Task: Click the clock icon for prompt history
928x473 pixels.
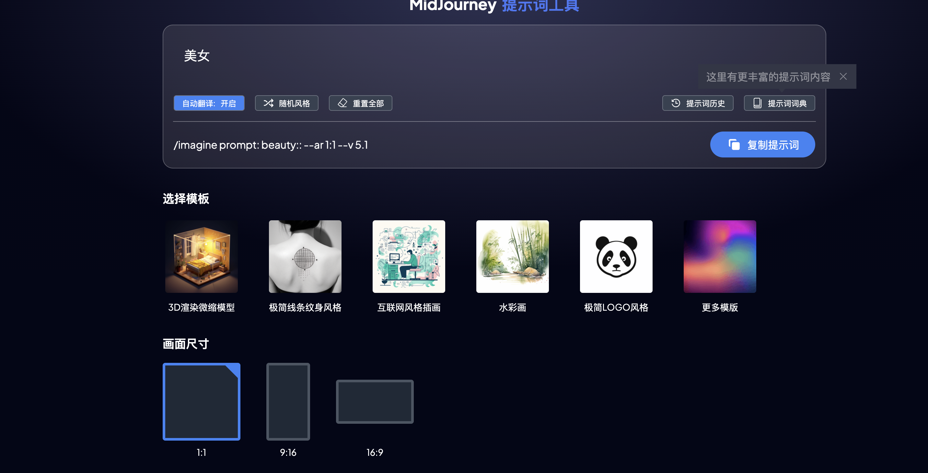Action: [x=676, y=103]
